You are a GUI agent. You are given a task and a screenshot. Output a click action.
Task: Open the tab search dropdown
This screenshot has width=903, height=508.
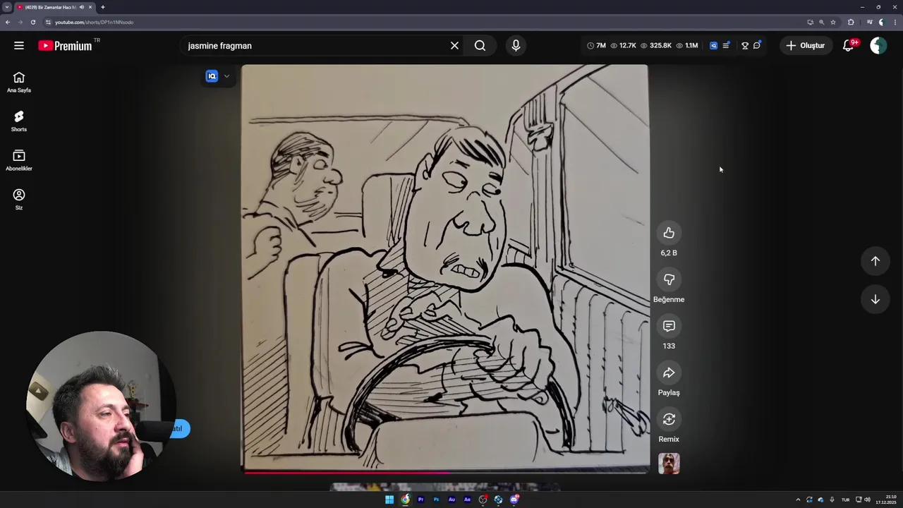click(x=7, y=7)
